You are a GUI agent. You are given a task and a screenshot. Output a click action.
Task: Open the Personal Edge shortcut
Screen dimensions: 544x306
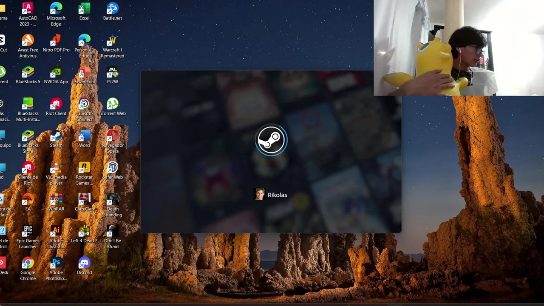pos(84,46)
